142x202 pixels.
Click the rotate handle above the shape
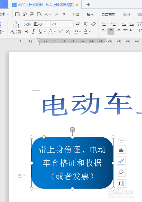click(72, 130)
